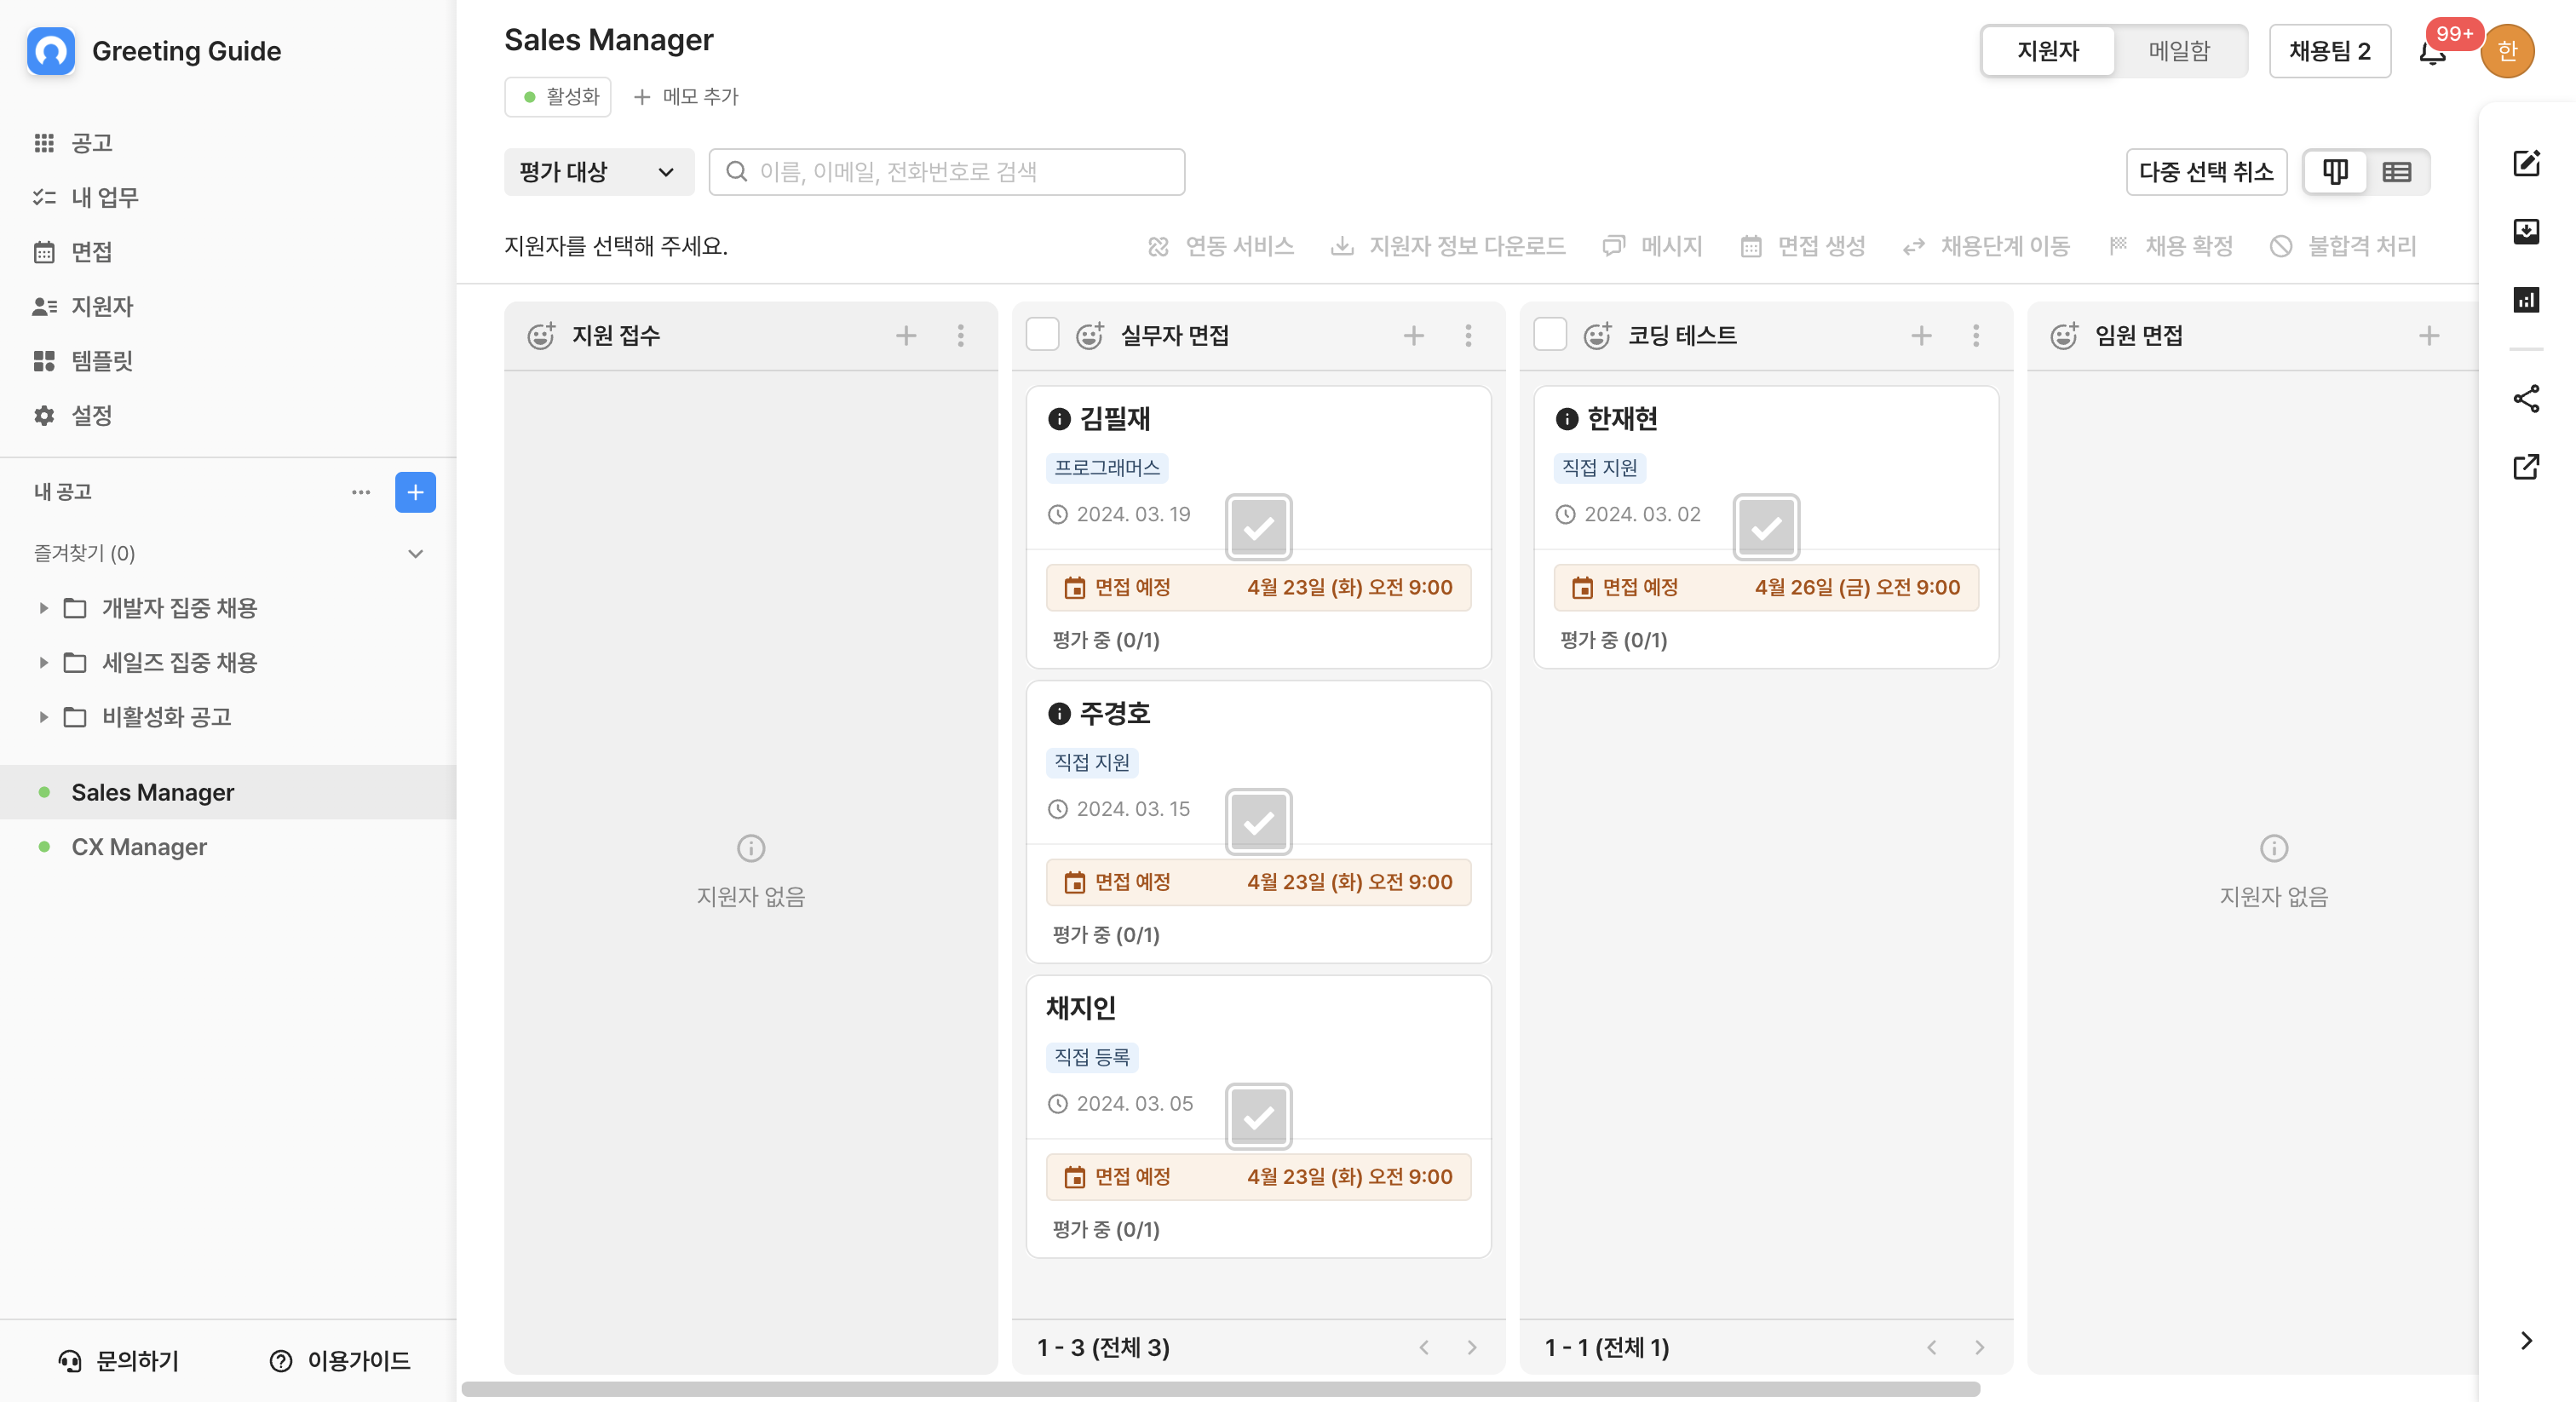Select all applicants in 실무자 면접 column
Image resolution: width=2576 pixels, height=1402 pixels.
tap(1043, 334)
